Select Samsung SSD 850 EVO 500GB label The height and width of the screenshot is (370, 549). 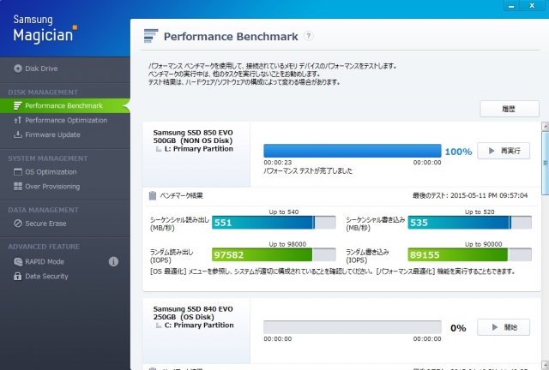[x=193, y=137]
